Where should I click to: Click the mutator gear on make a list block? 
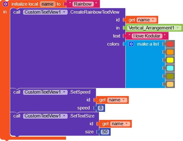point(131,44)
